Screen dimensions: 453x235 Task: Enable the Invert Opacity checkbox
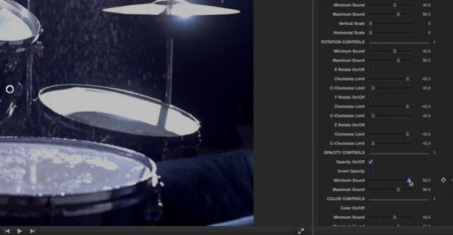(x=370, y=171)
